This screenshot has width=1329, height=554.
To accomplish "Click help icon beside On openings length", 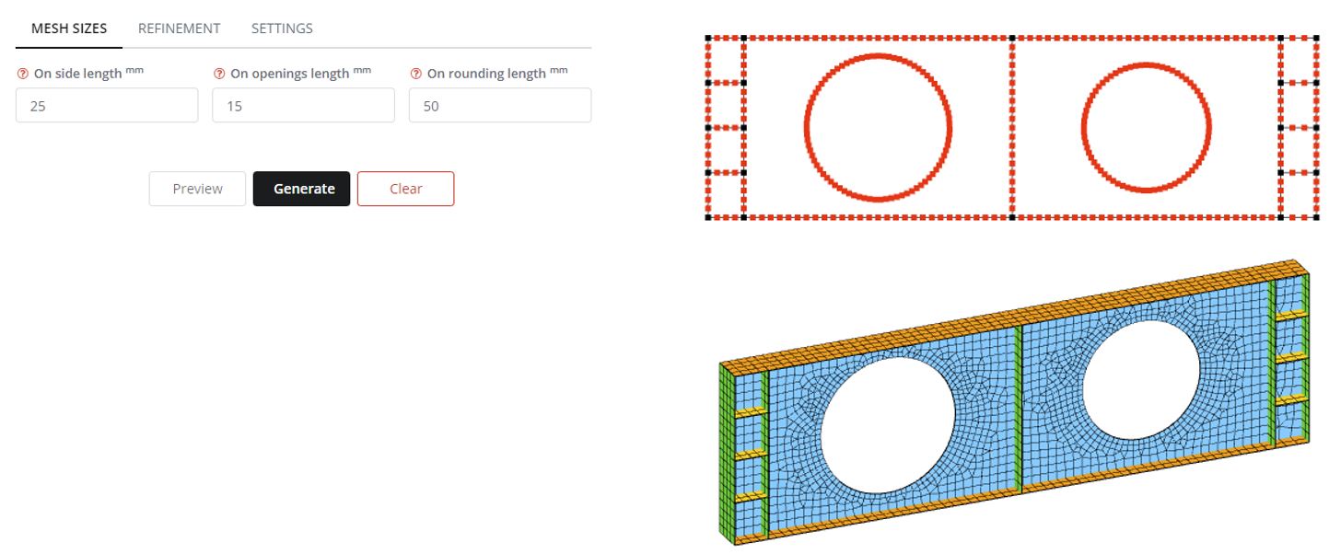I will click(x=219, y=74).
